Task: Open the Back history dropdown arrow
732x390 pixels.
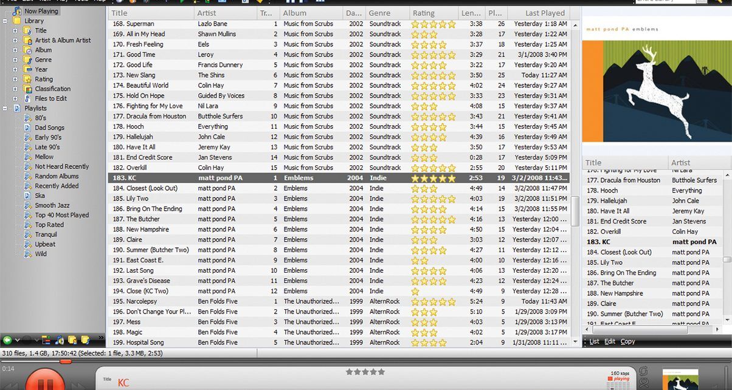Action: (17, 340)
